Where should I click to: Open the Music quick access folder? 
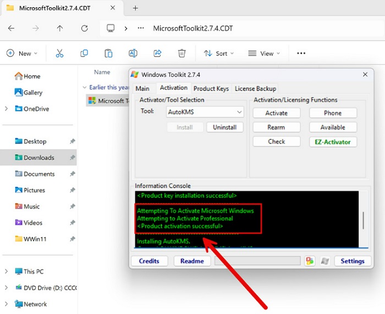(x=28, y=206)
